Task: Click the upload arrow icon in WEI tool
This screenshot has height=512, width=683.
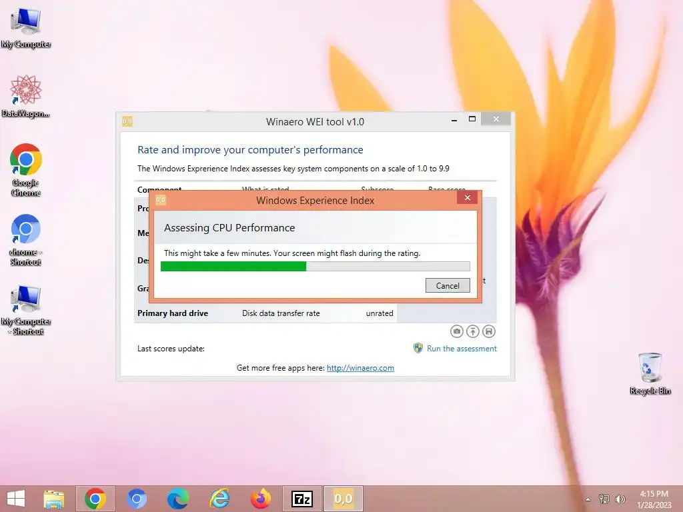Action: coord(473,331)
